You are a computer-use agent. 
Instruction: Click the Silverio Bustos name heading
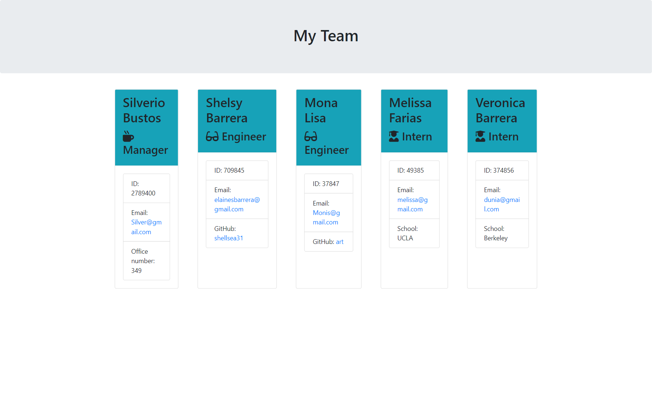tap(144, 110)
